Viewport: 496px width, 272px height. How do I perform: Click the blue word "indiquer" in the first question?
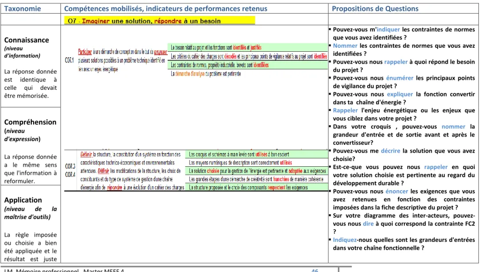point(388,30)
